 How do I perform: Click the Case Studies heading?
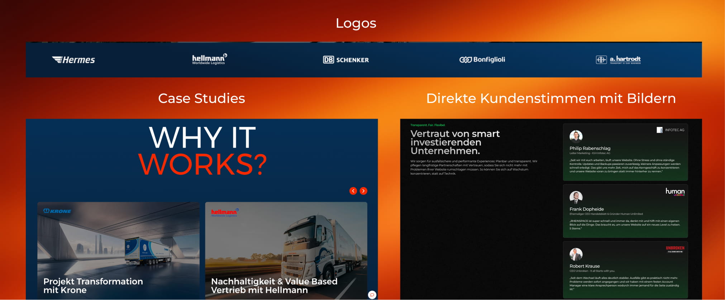click(x=201, y=98)
